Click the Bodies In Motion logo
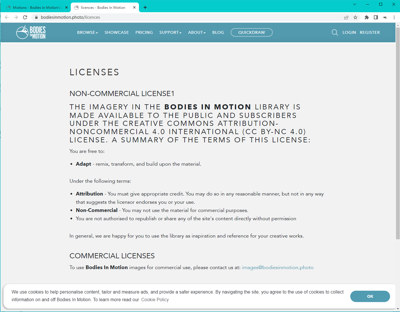The height and width of the screenshot is (312, 400). (x=31, y=32)
